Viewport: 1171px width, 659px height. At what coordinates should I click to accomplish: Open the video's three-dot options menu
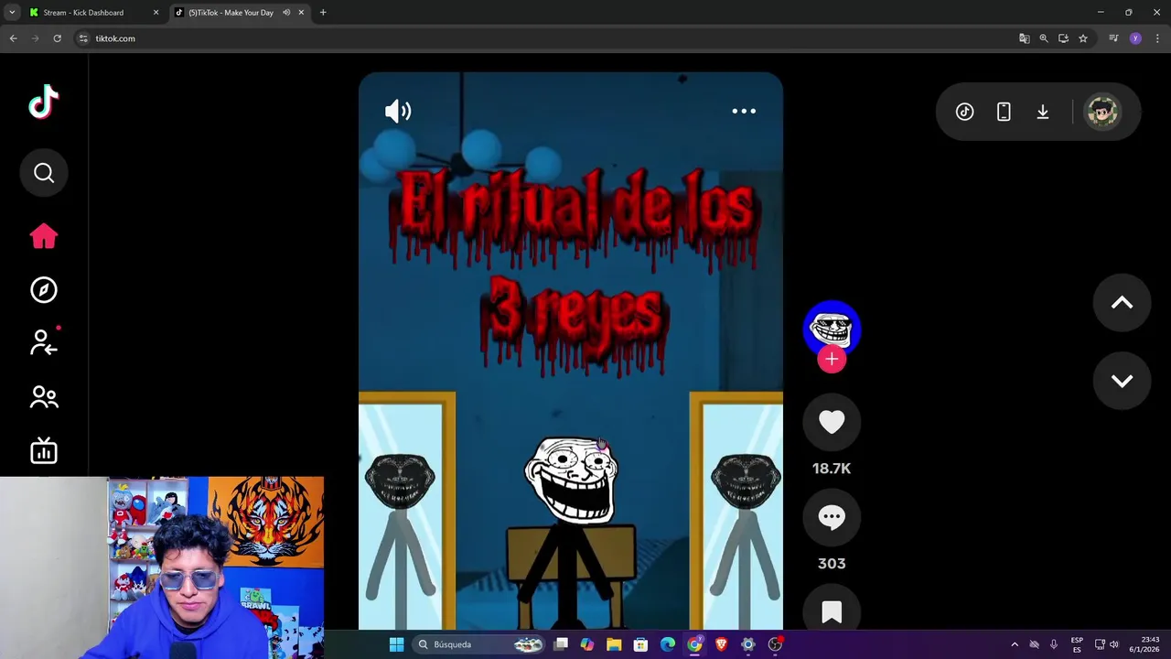click(744, 111)
